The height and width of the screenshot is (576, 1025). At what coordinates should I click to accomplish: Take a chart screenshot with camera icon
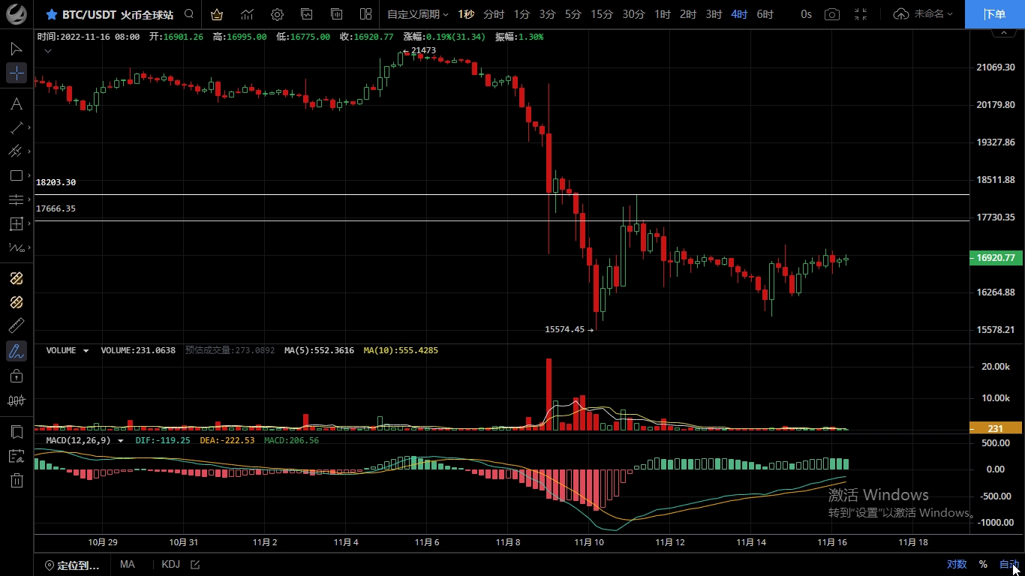831,14
